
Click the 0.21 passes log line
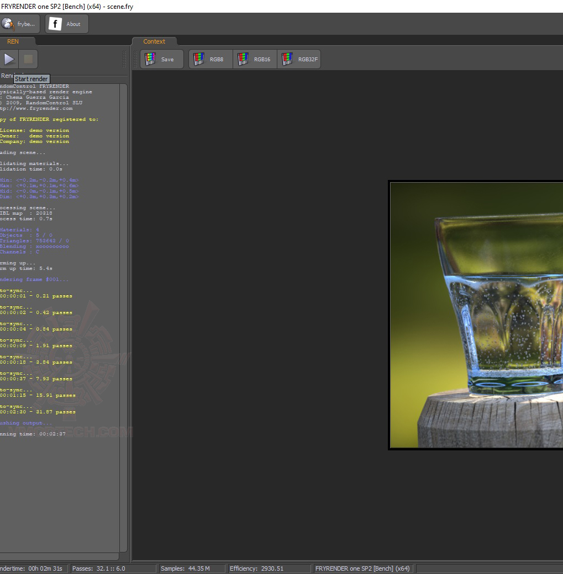(x=36, y=296)
